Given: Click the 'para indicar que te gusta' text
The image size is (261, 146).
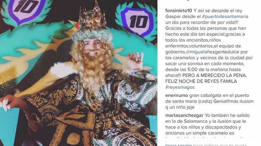Looking at the screenshot, I should 220,145.
